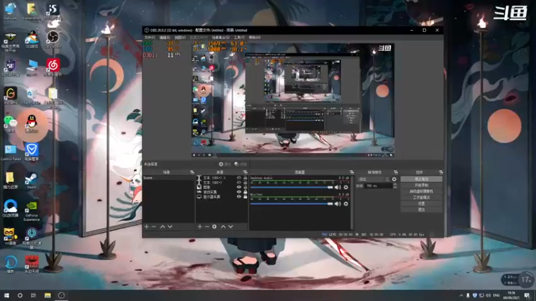Open the Windows Start menu

click(6, 295)
